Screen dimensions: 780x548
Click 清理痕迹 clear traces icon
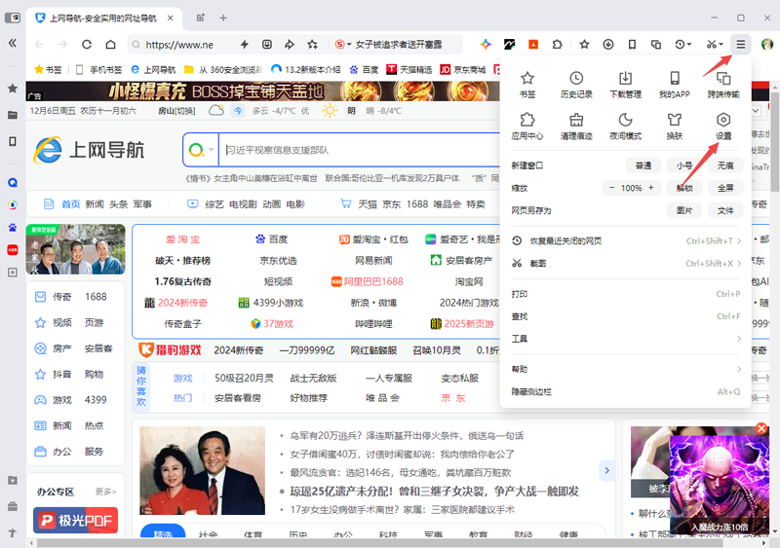click(x=576, y=127)
